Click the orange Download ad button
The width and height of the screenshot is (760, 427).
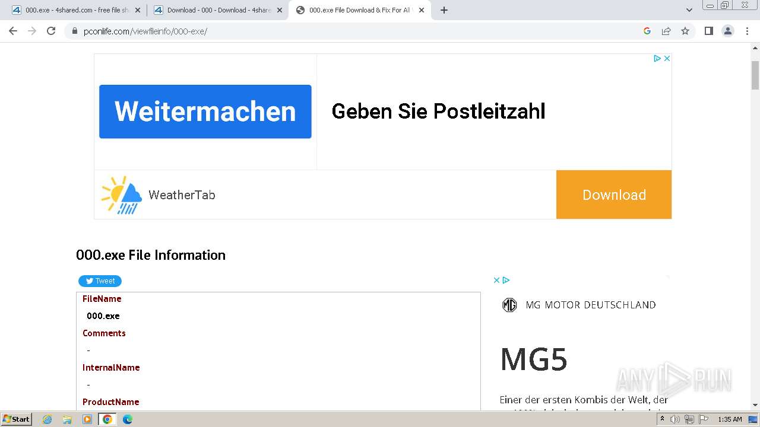tap(614, 195)
